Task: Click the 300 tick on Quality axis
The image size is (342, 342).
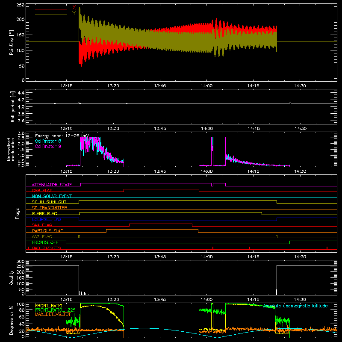Action: pyautogui.click(x=21, y=262)
